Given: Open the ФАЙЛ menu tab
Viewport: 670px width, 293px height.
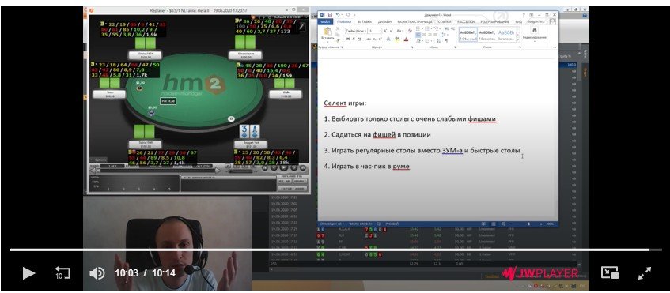Looking at the screenshot, I should pyautogui.click(x=327, y=21).
